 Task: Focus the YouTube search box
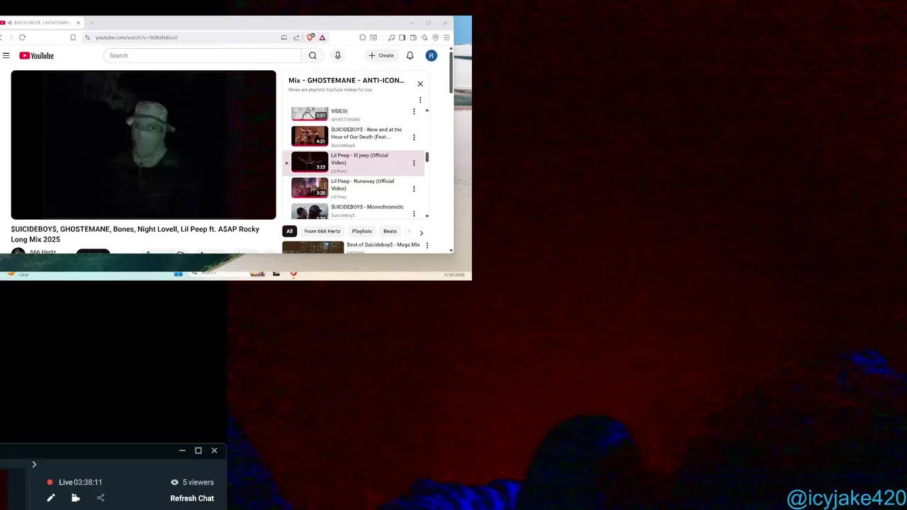(203, 55)
